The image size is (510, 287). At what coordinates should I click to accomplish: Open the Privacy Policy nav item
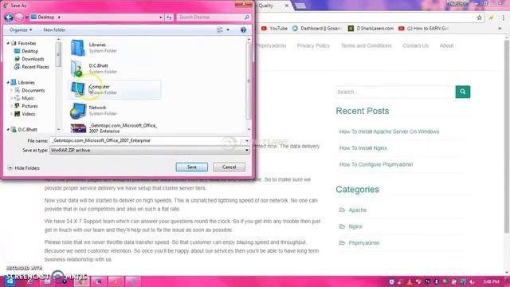pyautogui.click(x=313, y=46)
